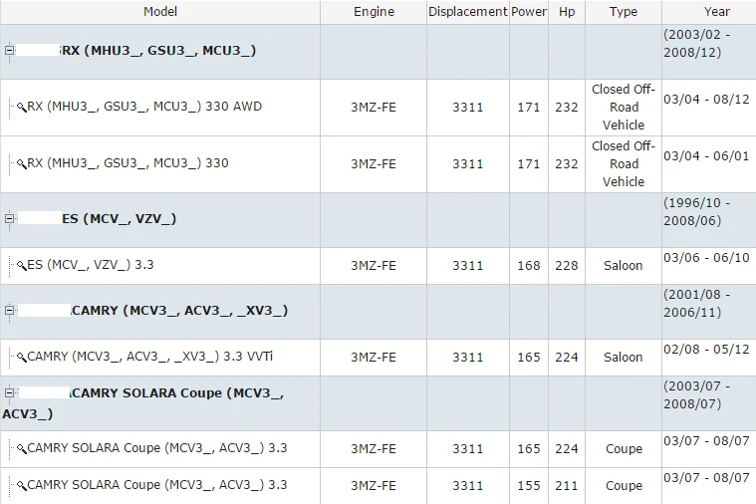Collapse the ES (MCV_, VZV_) group

[9, 218]
